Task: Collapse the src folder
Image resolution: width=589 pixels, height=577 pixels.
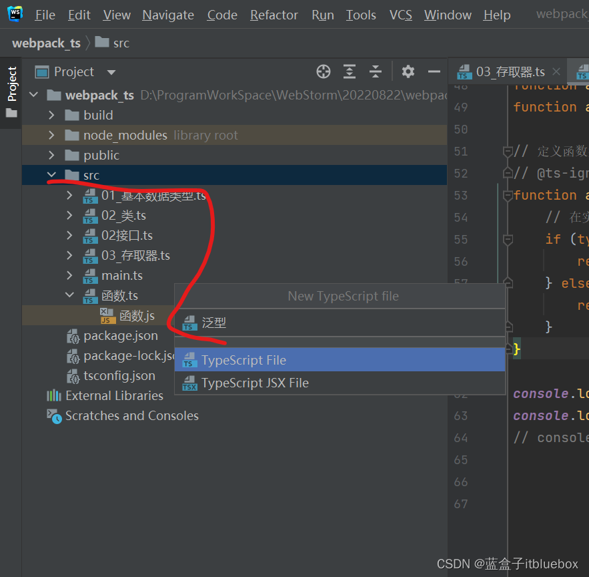Action: click(51, 174)
